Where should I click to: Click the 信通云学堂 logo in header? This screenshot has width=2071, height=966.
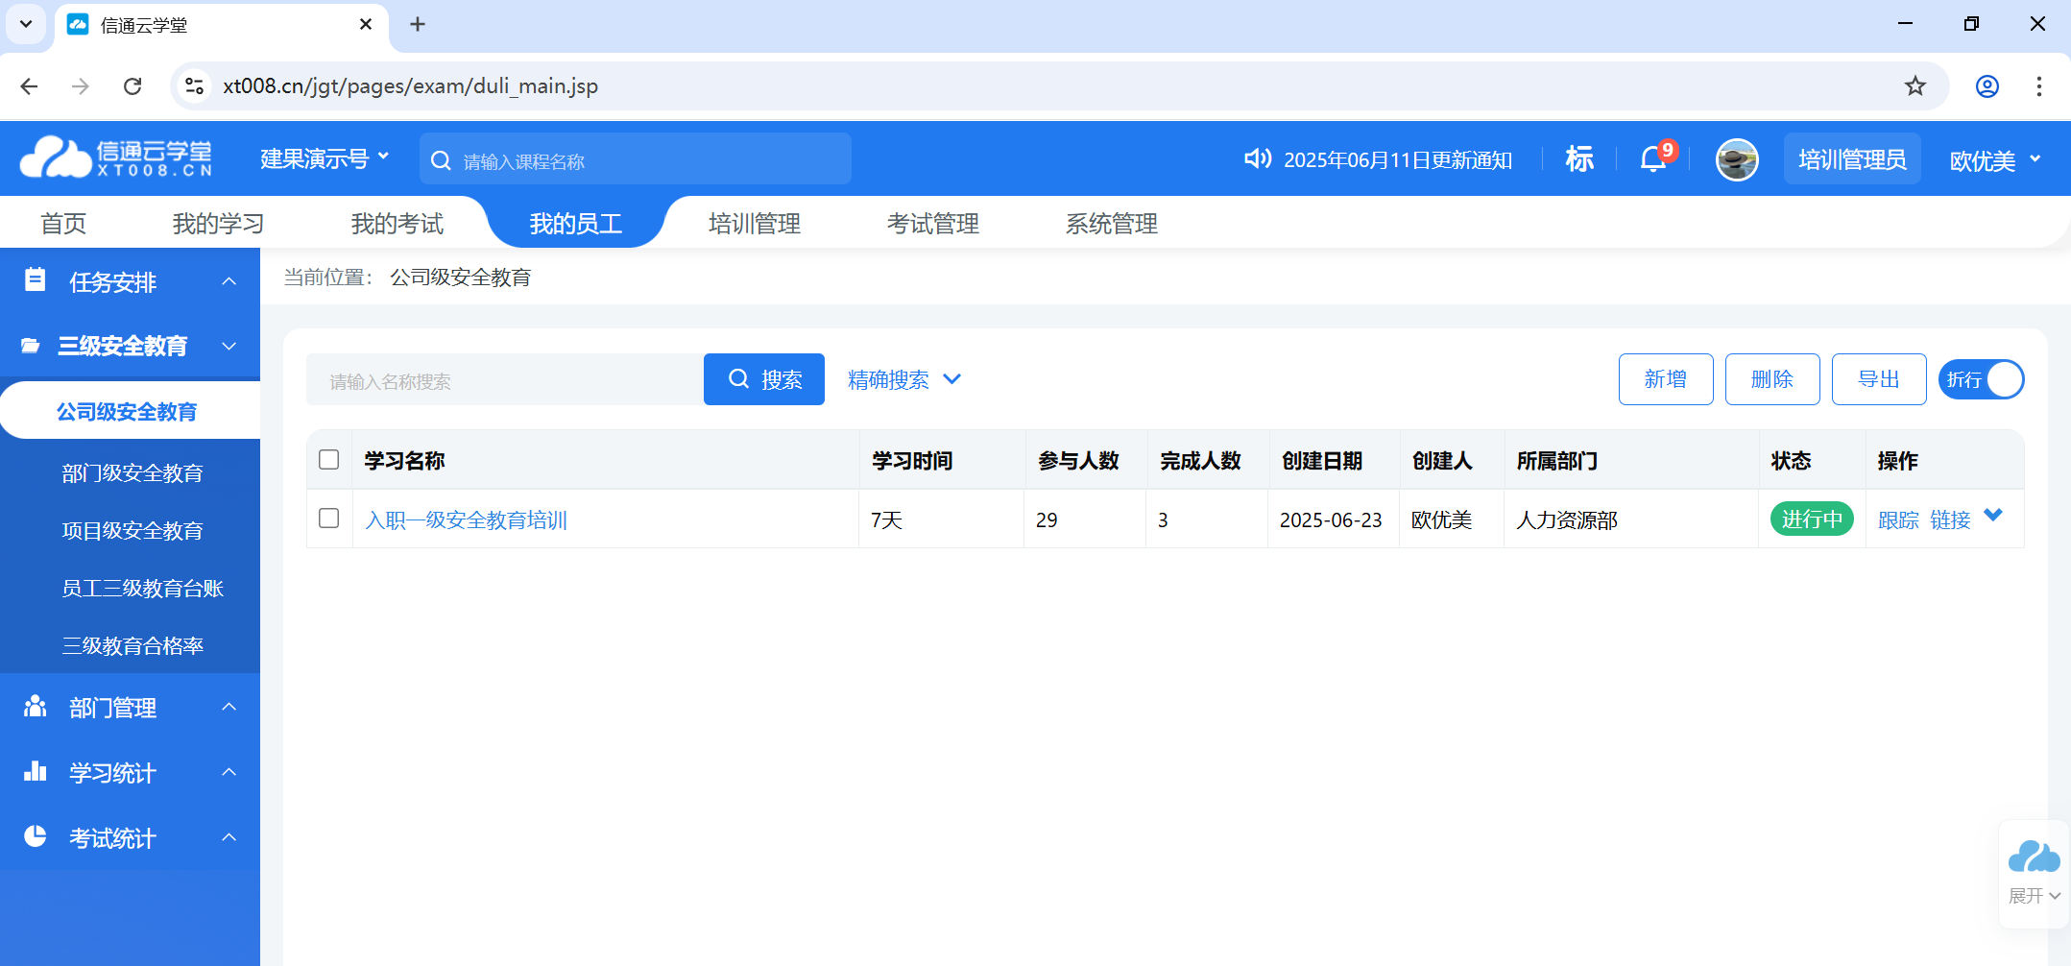(x=116, y=158)
